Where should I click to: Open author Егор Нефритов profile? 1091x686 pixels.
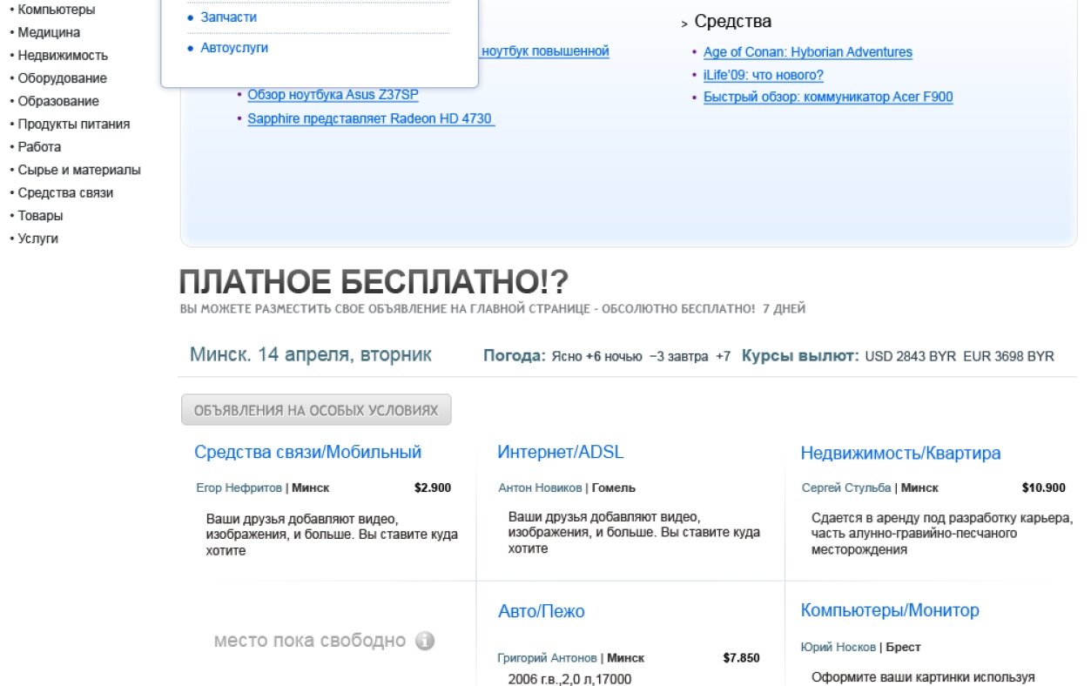(x=239, y=488)
